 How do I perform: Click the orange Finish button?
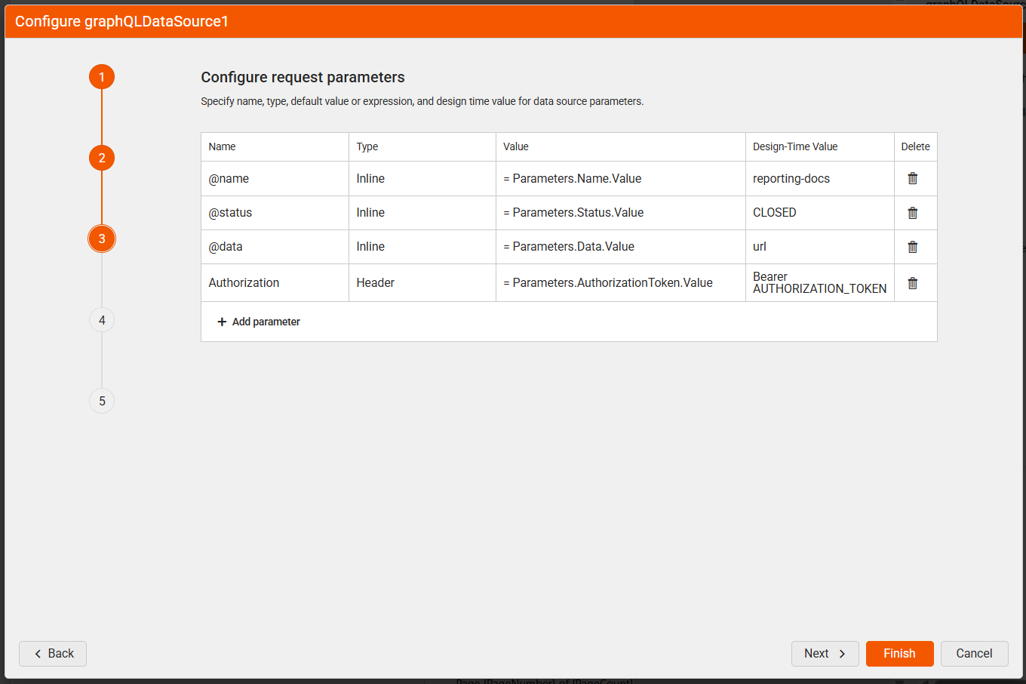point(899,654)
